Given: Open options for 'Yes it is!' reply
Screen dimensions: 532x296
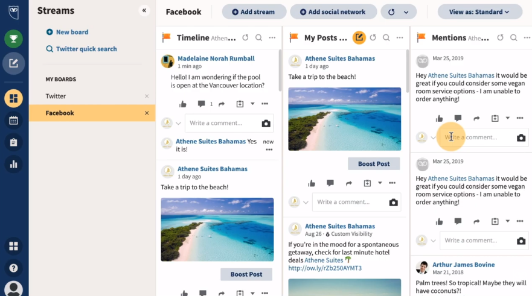Looking at the screenshot, I should click(x=269, y=150).
